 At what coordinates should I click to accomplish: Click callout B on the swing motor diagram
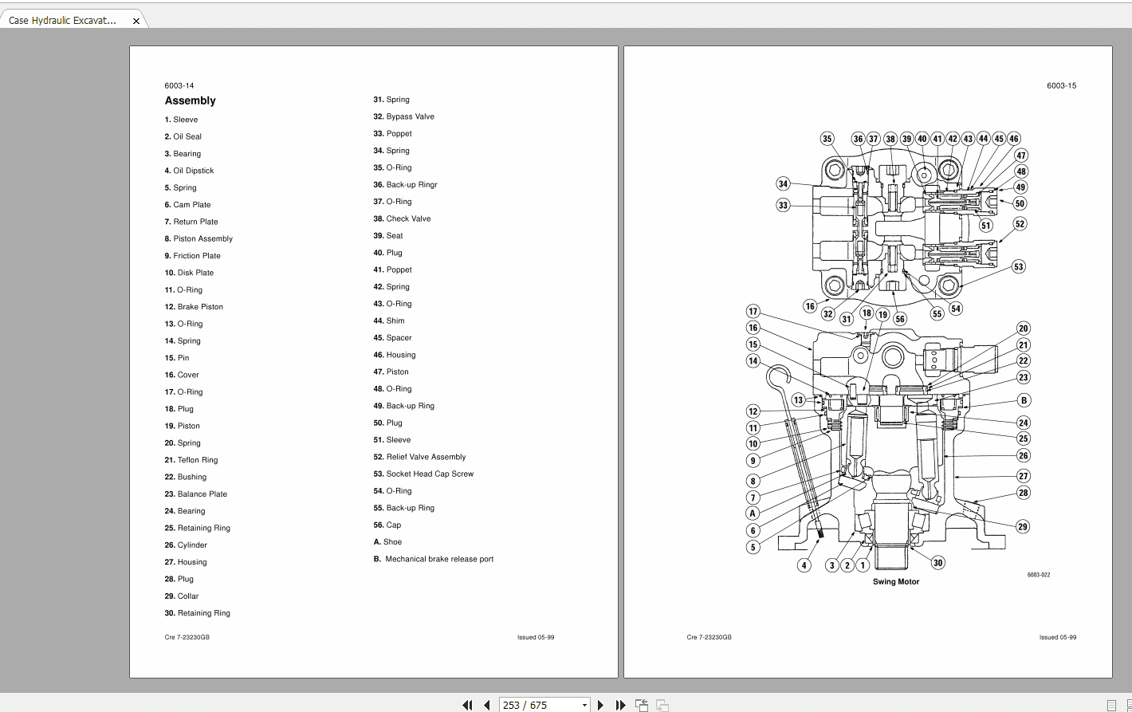[1024, 399]
